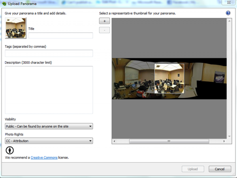This screenshot has height=178, width=237.
Task: Open the Visibility dropdown
Action: (49, 126)
